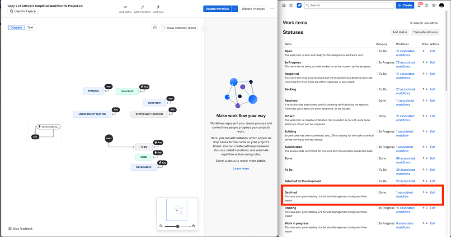Select the PENDING status node
This screenshot has height=237, width=451.
[94, 91]
